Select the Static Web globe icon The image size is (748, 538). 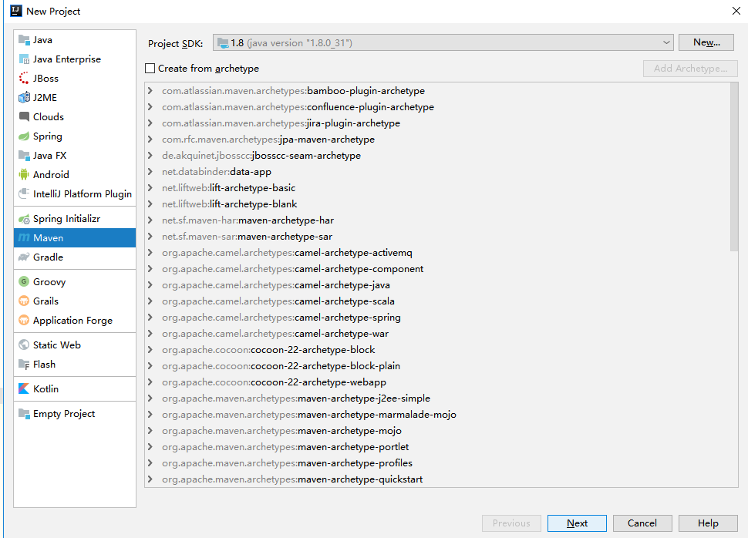(24, 345)
